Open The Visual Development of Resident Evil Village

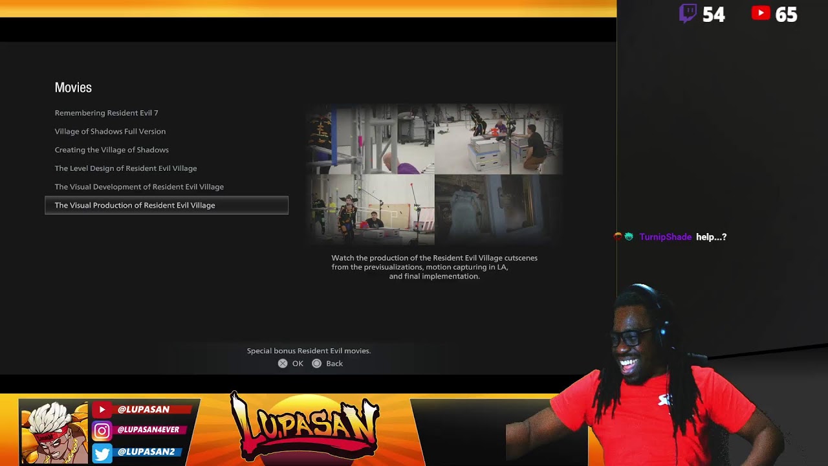click(139, 186)
